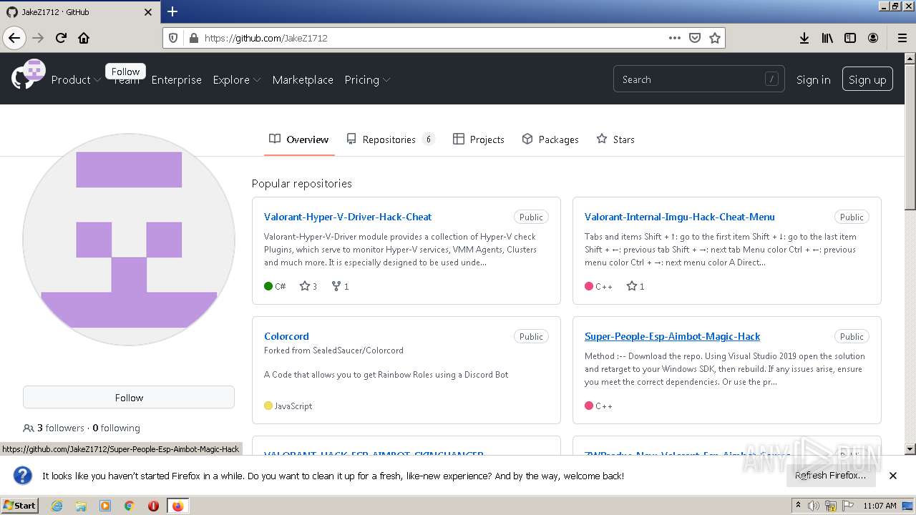This screenshot has height=515, width=916.
Task: Click the Refresh Firefox… button
Action: [x=830, y=476]
